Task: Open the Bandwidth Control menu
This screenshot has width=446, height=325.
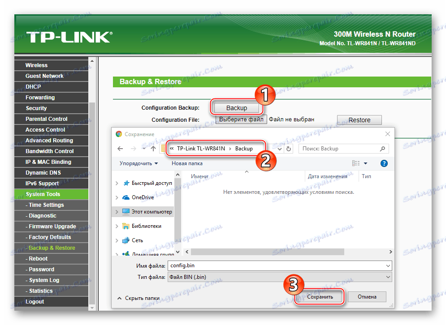Action: click(x=52, y=151)
